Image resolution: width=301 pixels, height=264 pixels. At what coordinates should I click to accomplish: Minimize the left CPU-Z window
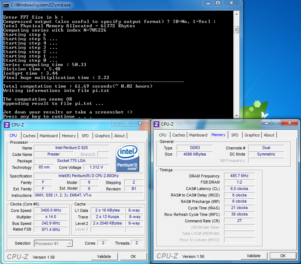(x=117, y=124)
